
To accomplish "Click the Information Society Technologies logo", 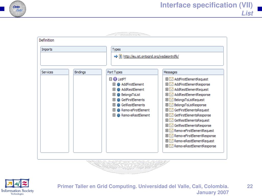I will (x=17, y=187).
